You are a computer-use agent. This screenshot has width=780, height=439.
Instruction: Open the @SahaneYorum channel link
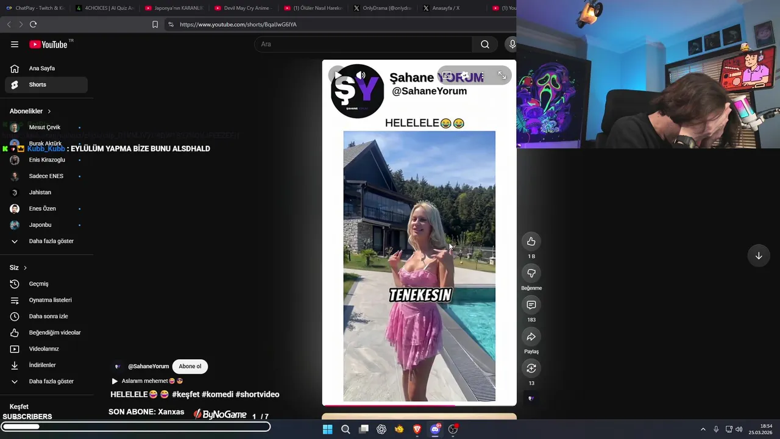pos(148,366)
